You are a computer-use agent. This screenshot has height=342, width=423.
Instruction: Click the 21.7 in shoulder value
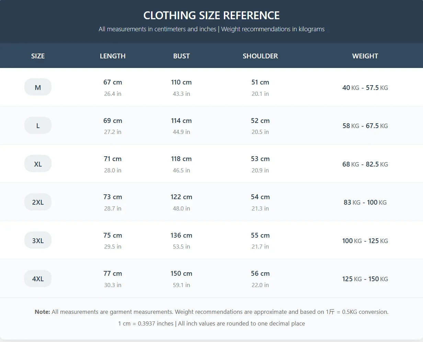pyautogui.click(x=260, y=247)
